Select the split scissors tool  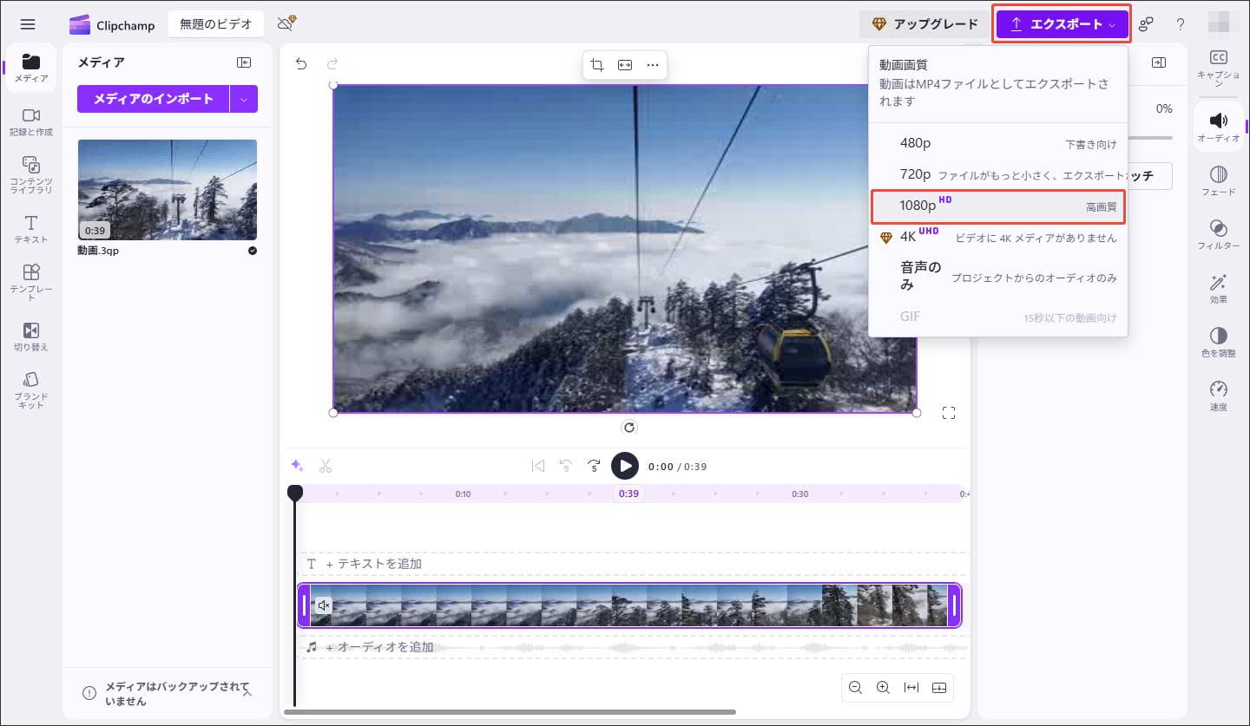(x=326, y=466)
